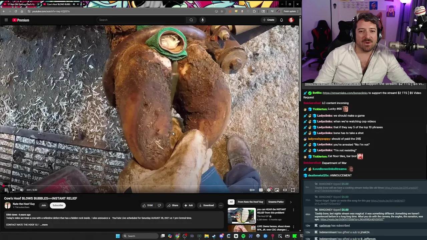This screenshot has width=427, height=240.
Task: Click Finish update button
Action: click(291, 11)
